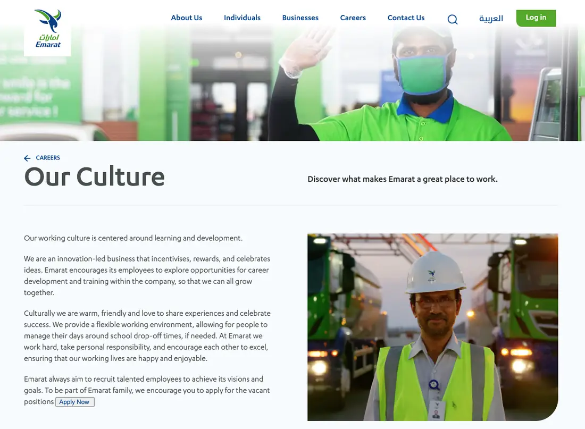585x429 pixels.
Task: Click the 'Discover what makes Emarat' tagline
Action: coord(403,179)
